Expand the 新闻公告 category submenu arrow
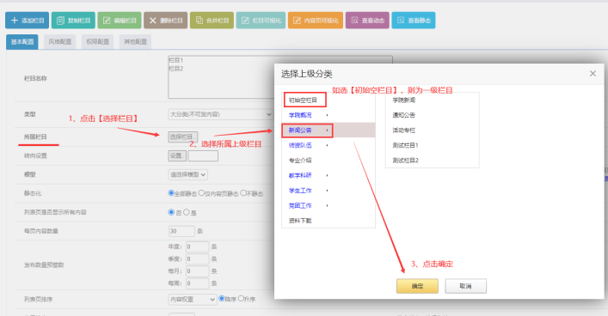 coord(328,131)
